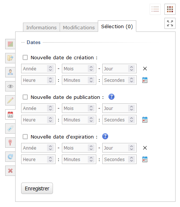Show help for publication date

[x=111, y=97]
